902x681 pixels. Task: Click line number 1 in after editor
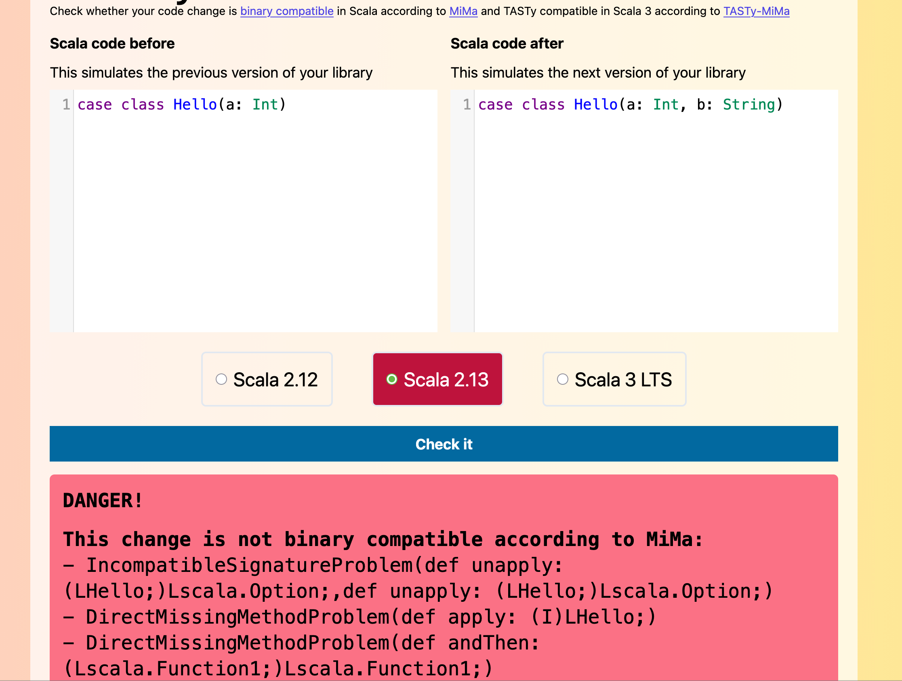click(x=467, y=104)
